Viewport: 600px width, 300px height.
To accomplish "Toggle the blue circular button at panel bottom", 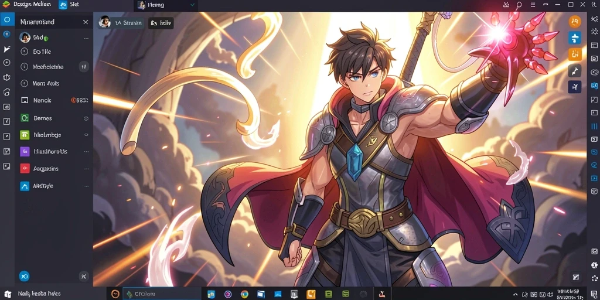I will pos(24,276).
